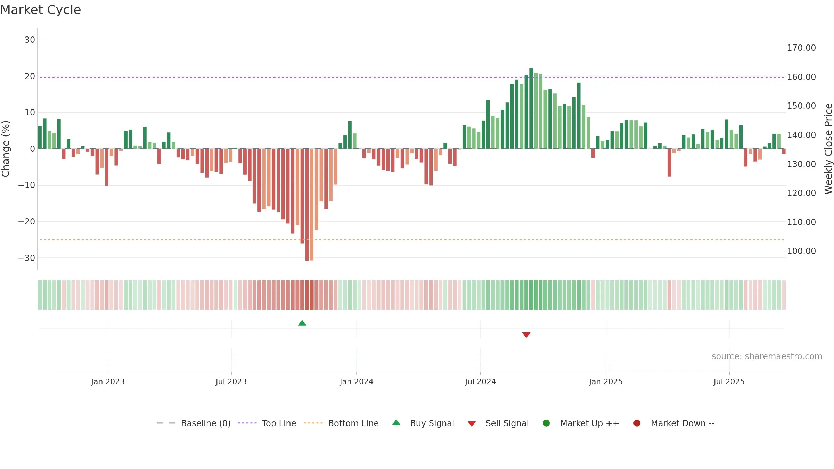
Task: Click the red triangle icon in legend
Action: [472, 424]
